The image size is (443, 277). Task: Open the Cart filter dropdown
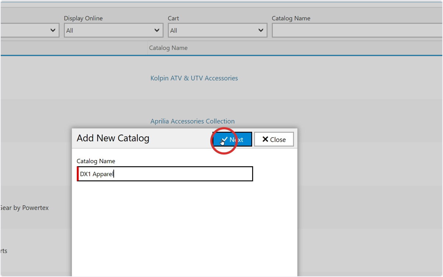217,31
